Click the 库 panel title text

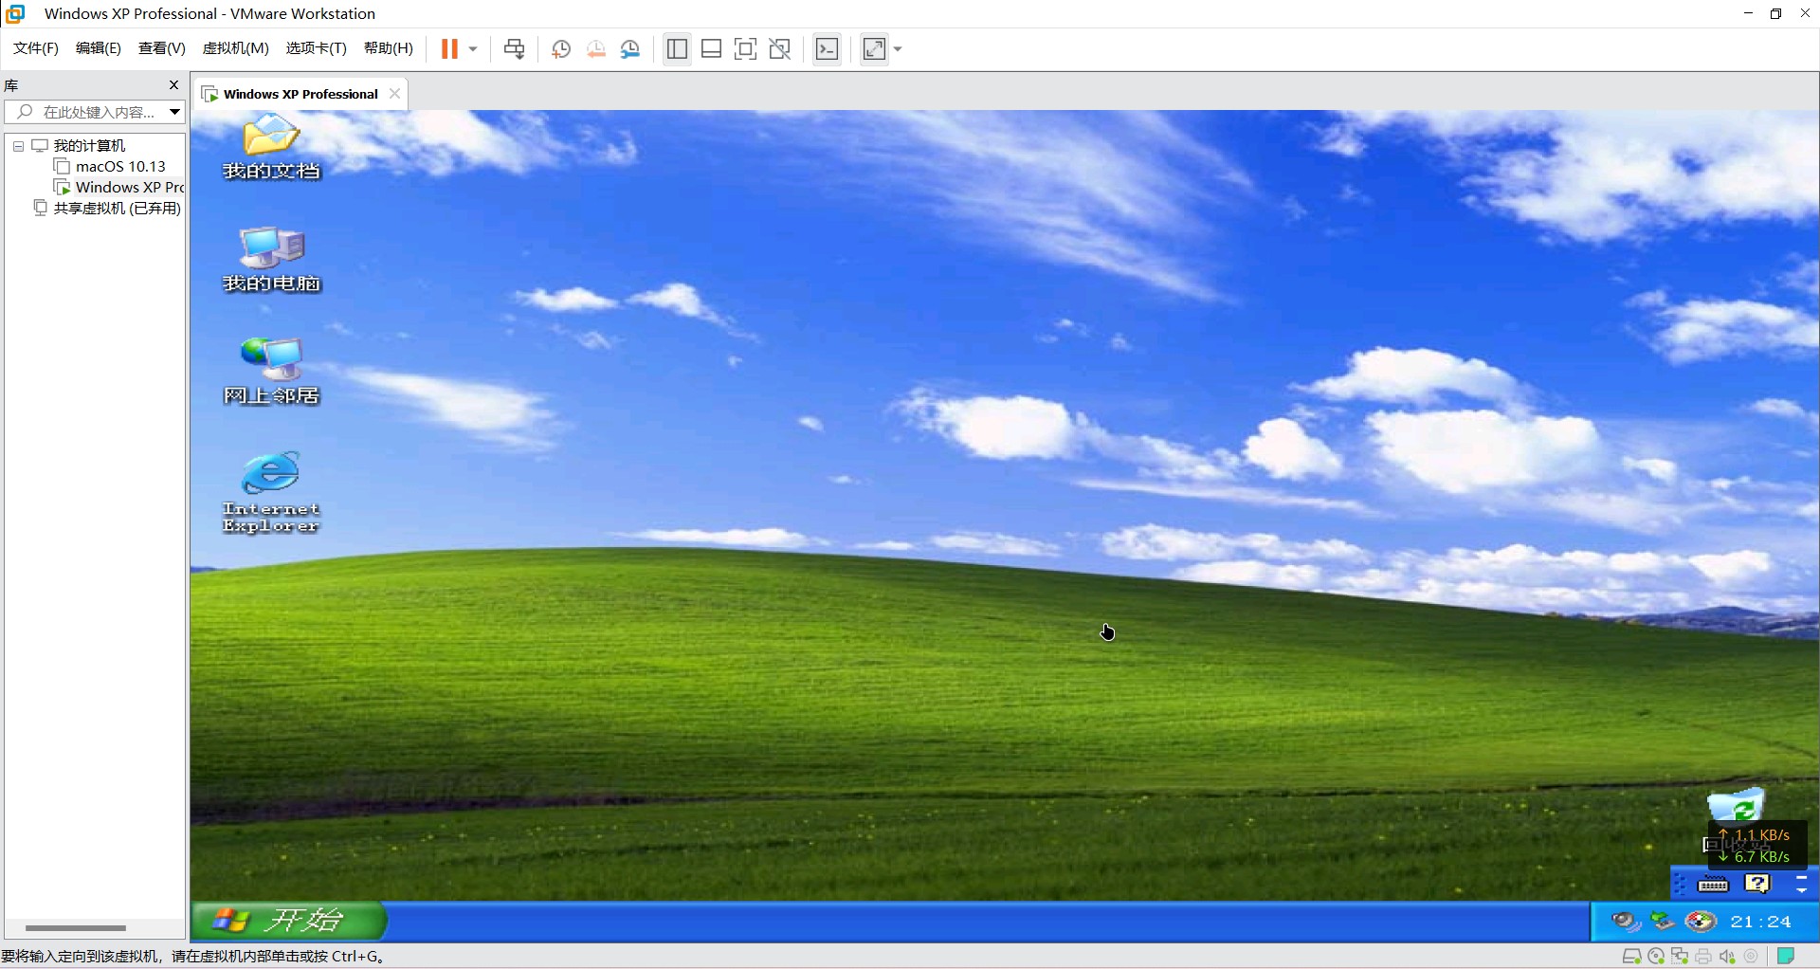pyautogui.click(x=11, y=85)
